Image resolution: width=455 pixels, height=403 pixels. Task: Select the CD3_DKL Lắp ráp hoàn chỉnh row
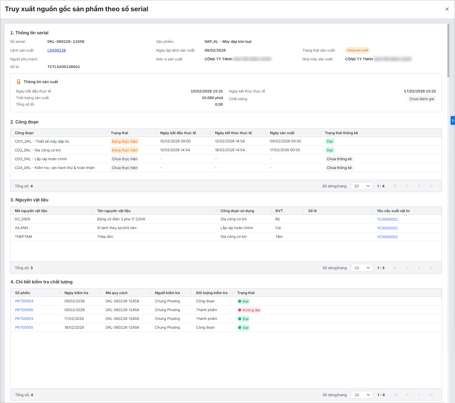[x=41, y=159]
